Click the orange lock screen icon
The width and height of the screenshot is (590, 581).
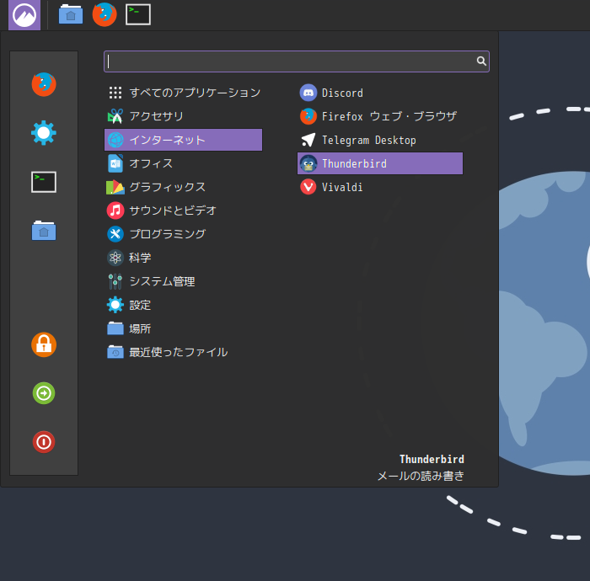coord(44,344)
